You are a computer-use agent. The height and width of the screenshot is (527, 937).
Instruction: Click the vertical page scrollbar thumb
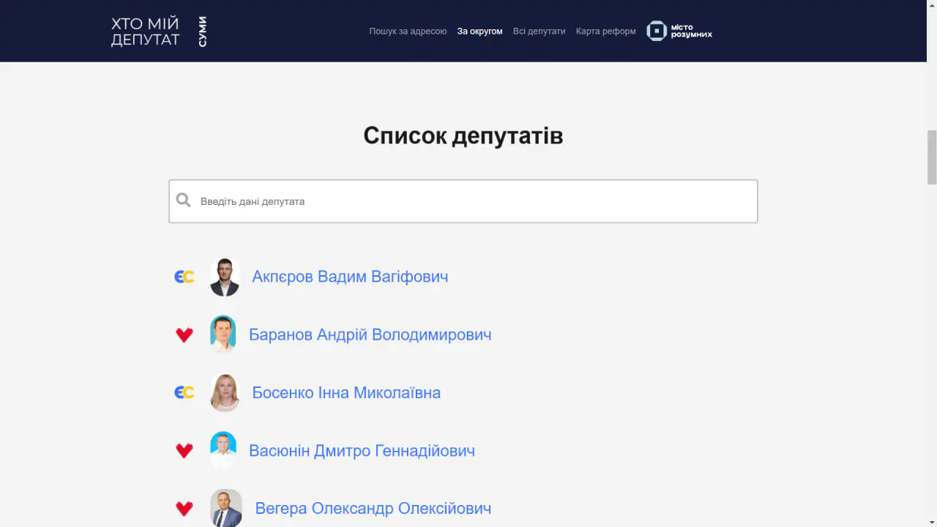click(931, 157)
